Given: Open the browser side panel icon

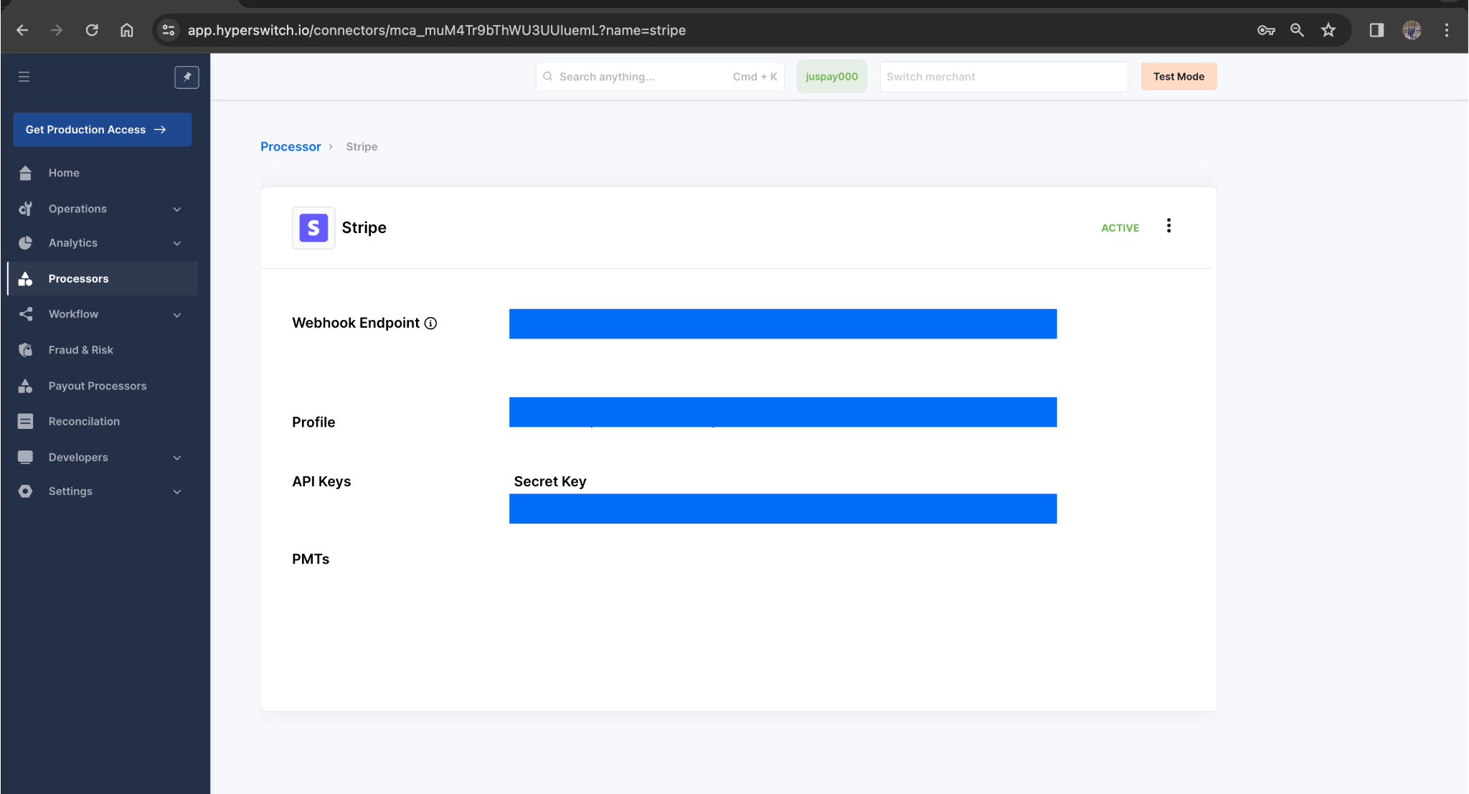Looking at the screenshot, I should 1376,30.
